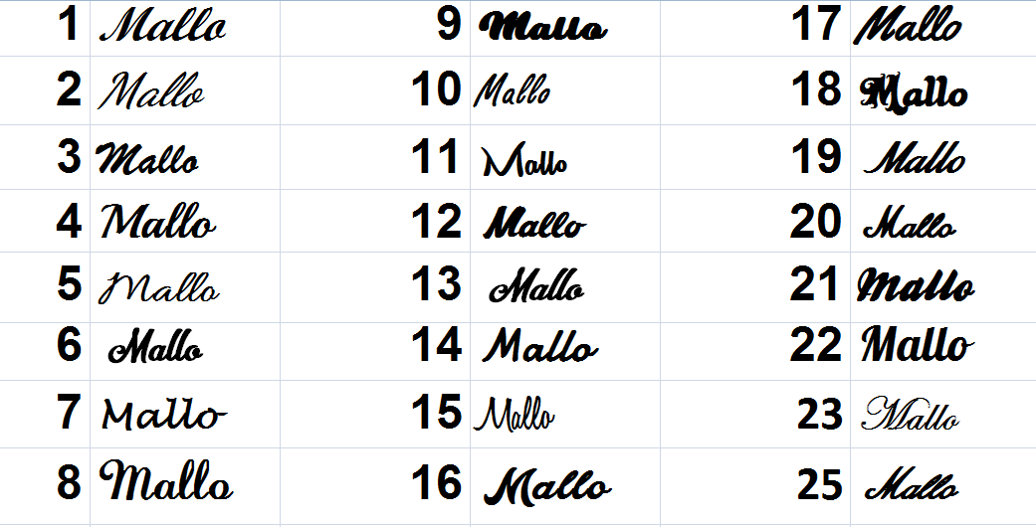Select the brush-style Mallo sample beside 21

(916, 287)
